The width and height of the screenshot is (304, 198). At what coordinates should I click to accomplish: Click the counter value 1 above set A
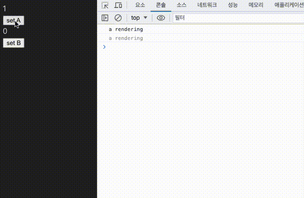tap(5, 9)
